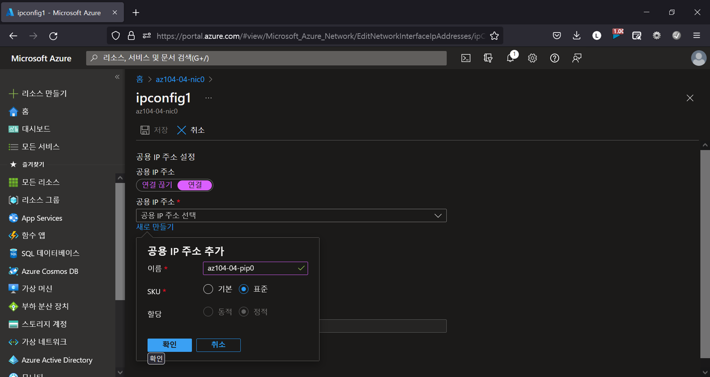
Task: Click the 새로 만들기 link
Action: point(155,227)
